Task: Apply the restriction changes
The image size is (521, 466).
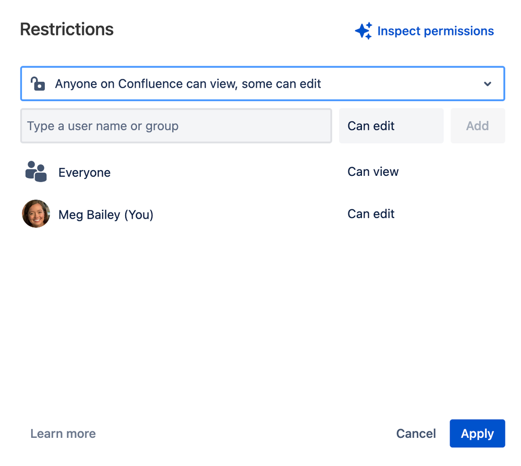Action: [477, 434]
